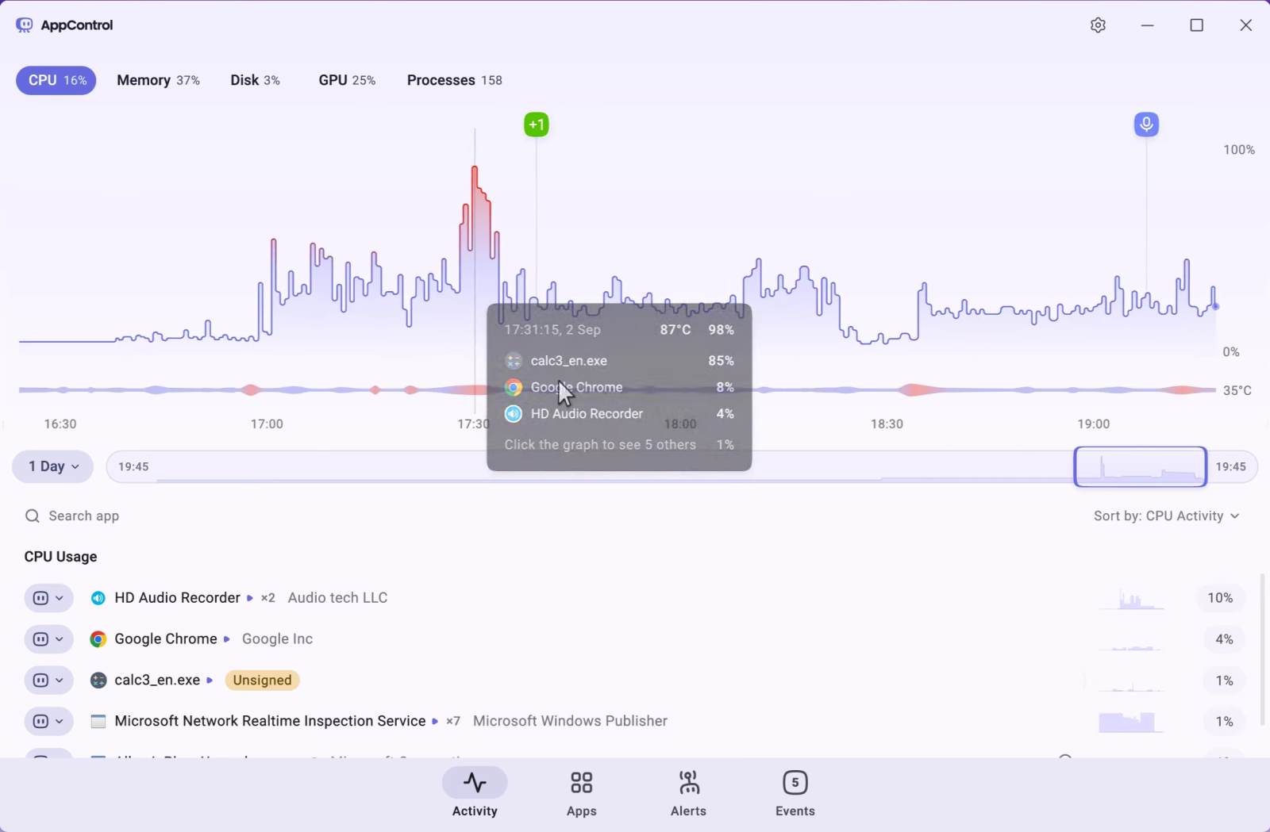Open the 1 Day time range dropdown
This screenshot has width=1270, height=832.
point(52,466)
